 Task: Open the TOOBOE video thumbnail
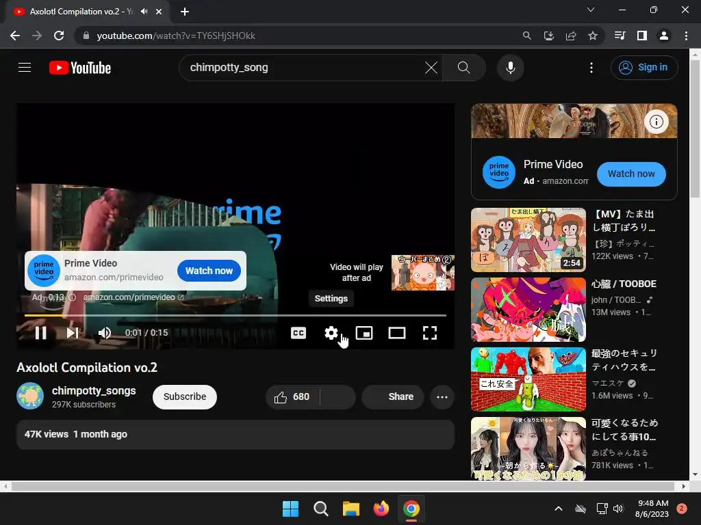pos(528,310)
